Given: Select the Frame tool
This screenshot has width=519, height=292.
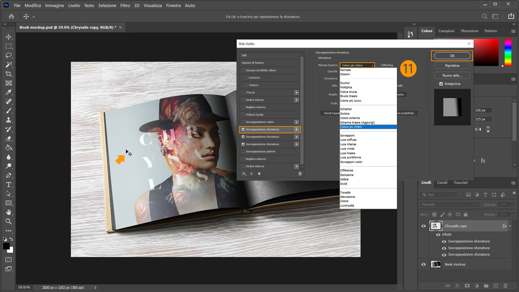Looking at the screenshot, I should click(9, 83).
